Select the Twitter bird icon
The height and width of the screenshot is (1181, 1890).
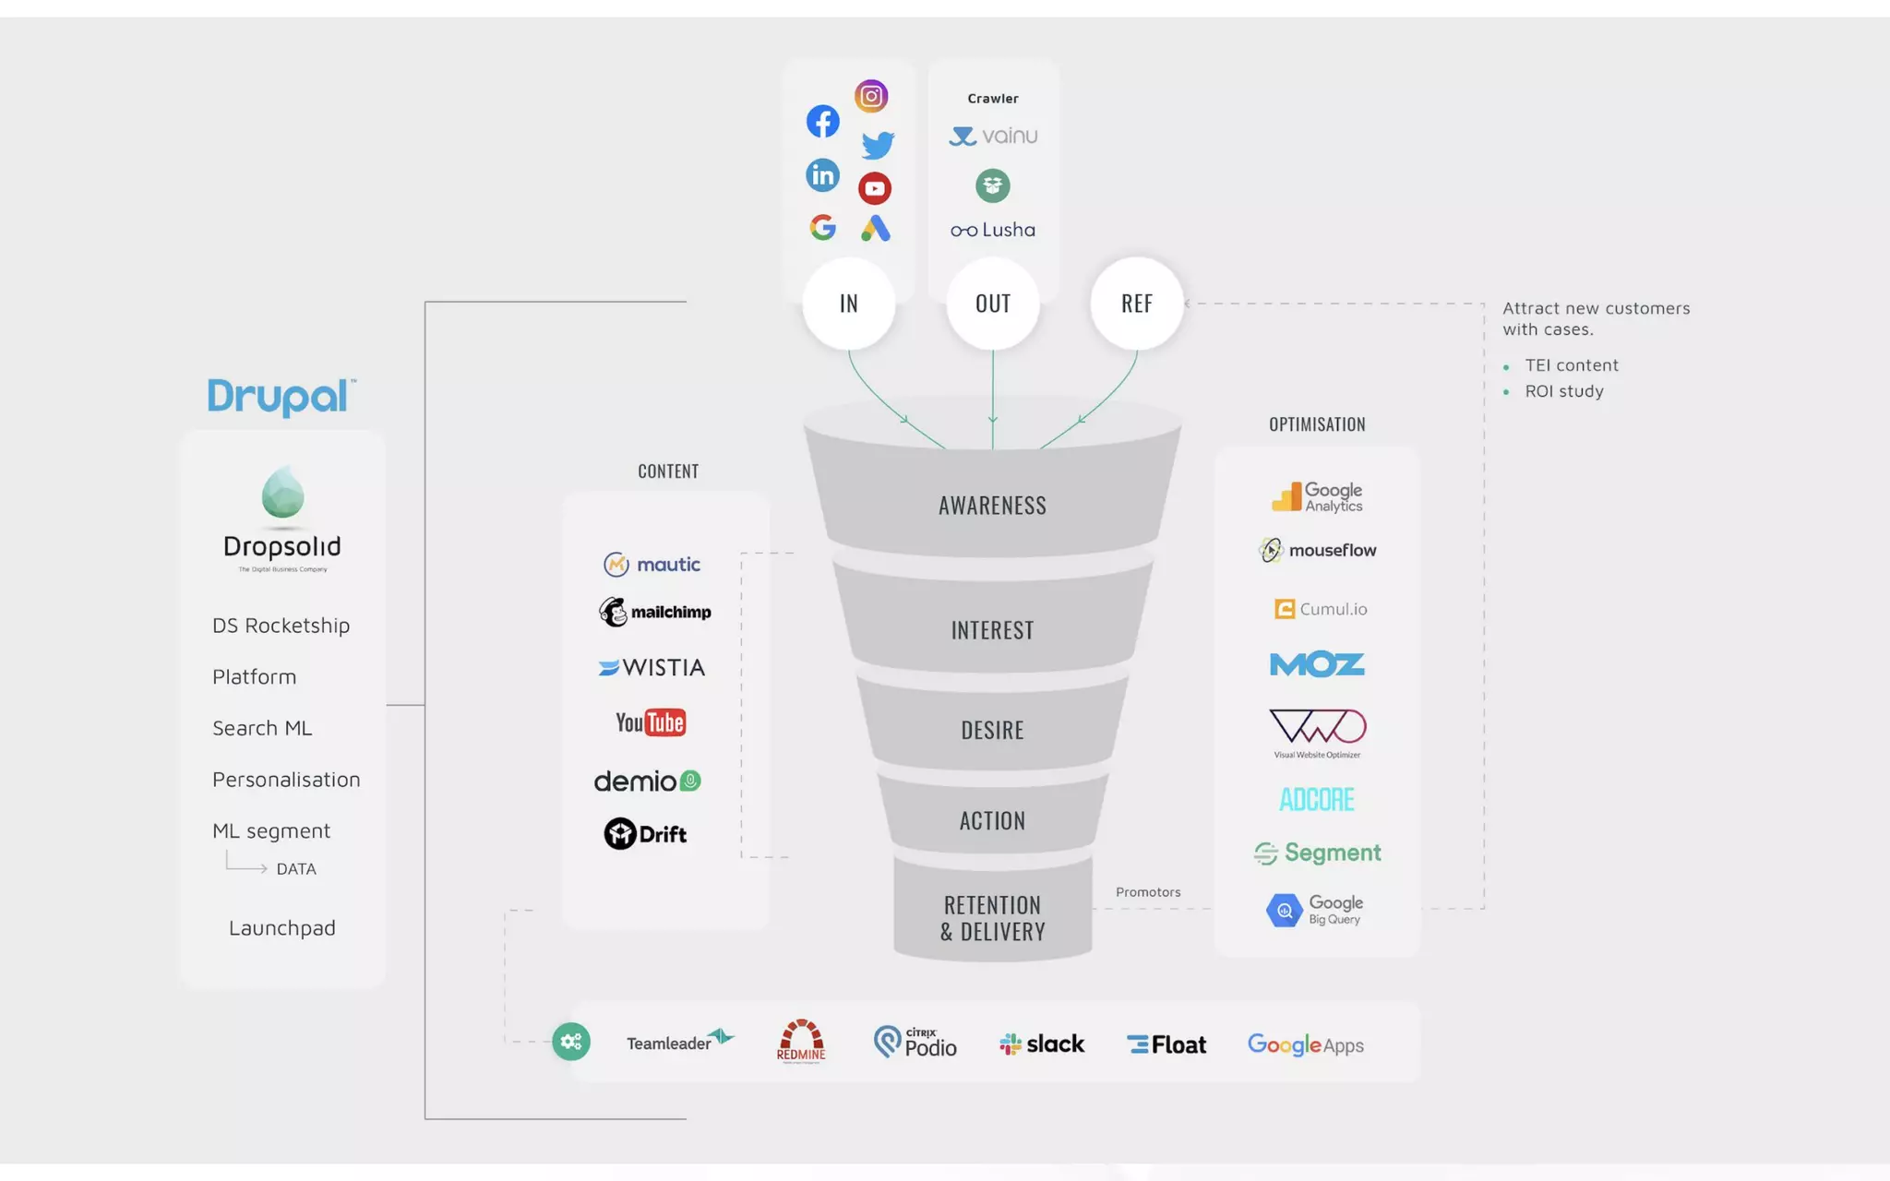click(877, 145)
